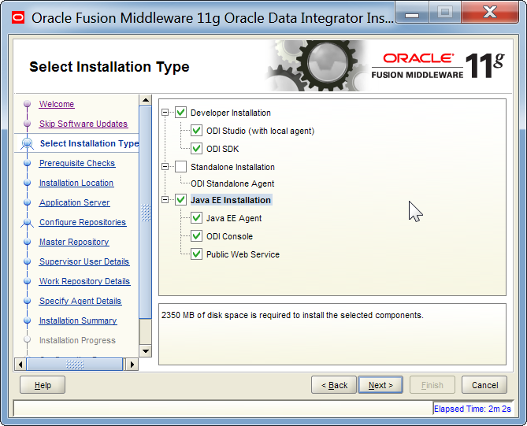The image size is (527, 426).
Task: Click the Welcome step bullet icon
Action: [x=28, y=104]
